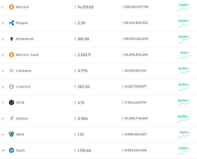Open the Stellar coin name link
Image resolution: width=197 pixels, height=159 pixels.
tap(22, 119)
